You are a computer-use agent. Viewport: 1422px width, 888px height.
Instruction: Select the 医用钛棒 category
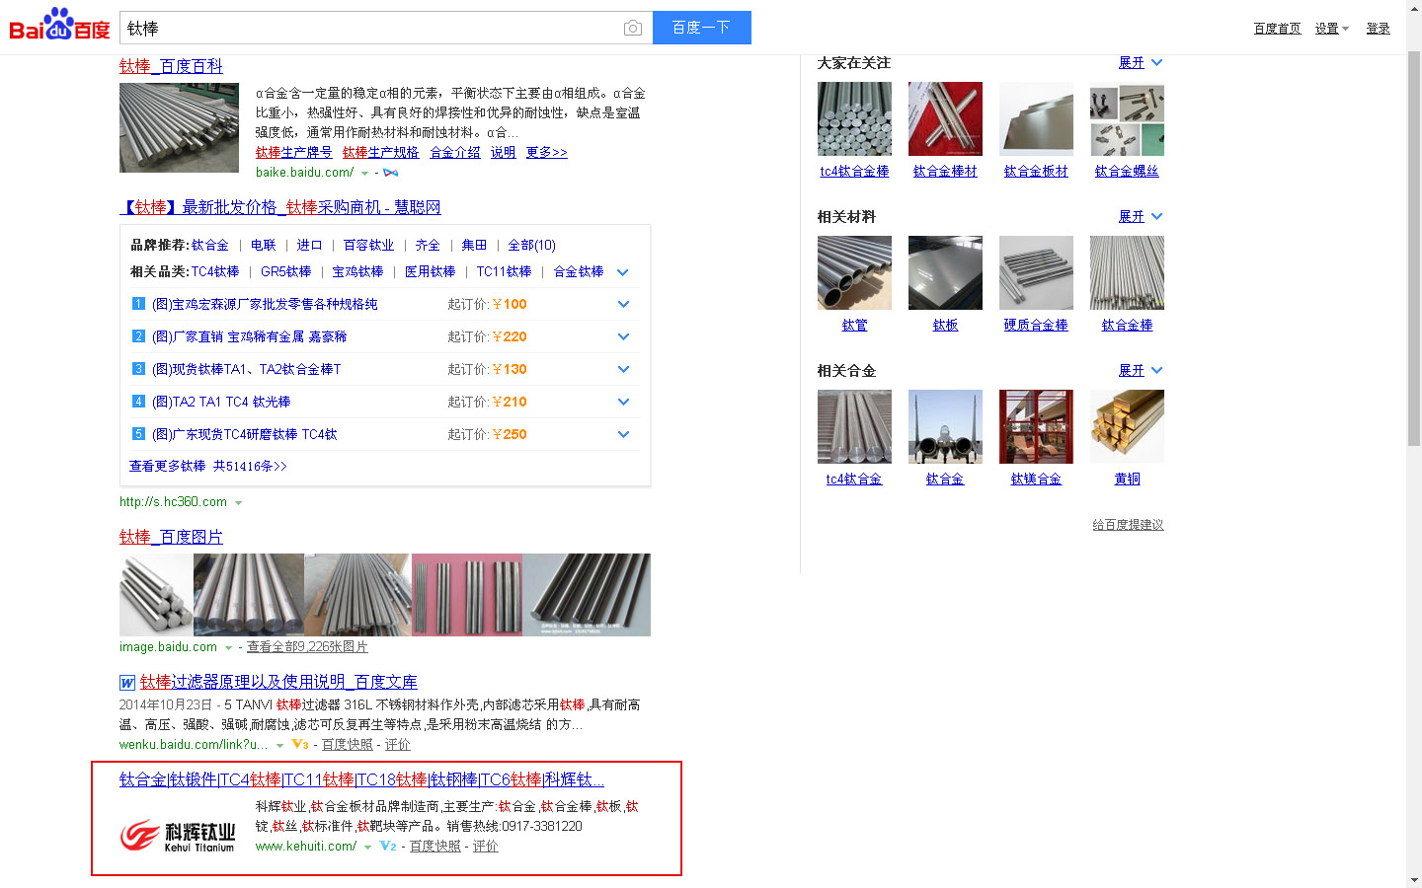click(430, 271)
